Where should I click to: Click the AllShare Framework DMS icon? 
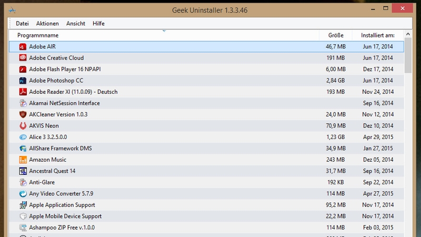click(23, 149)
